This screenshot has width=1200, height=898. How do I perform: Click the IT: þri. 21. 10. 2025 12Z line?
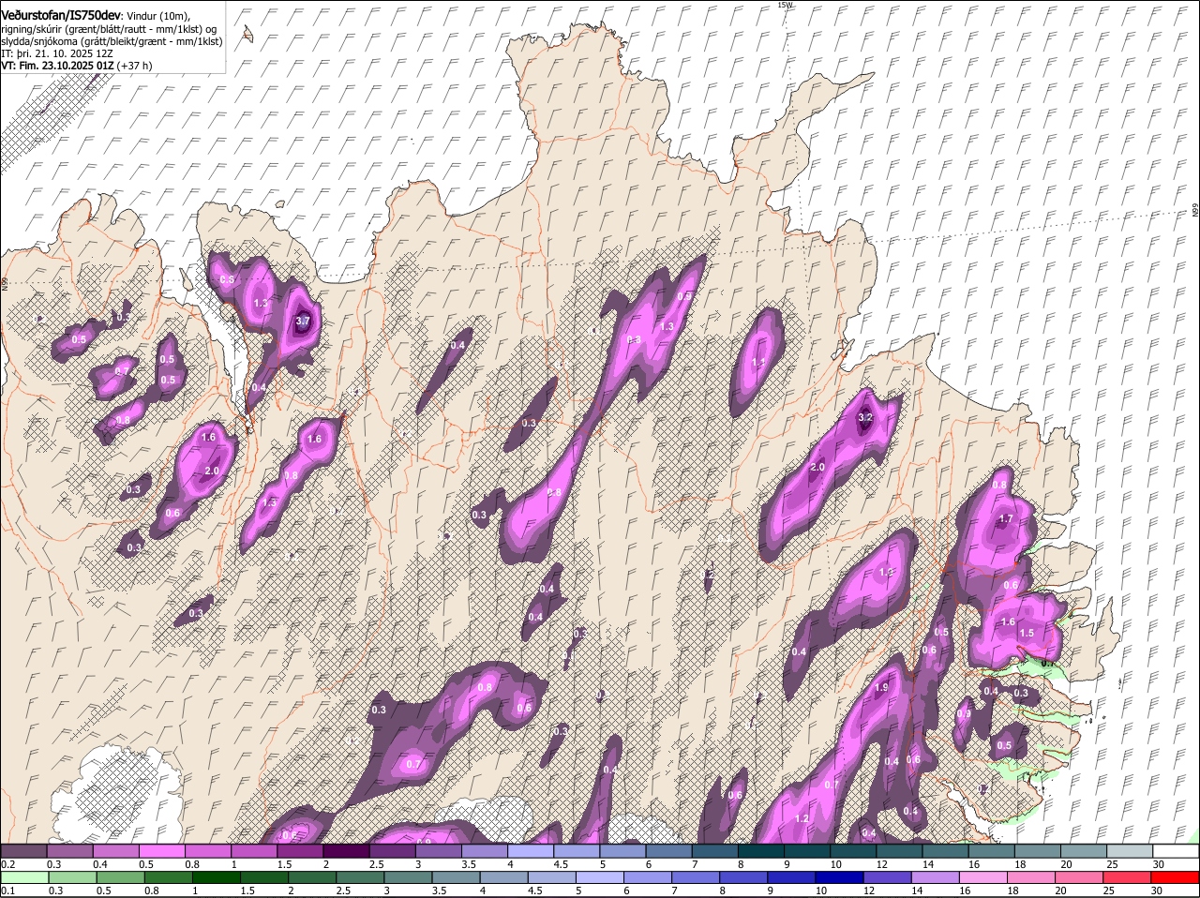pos(59,53)
